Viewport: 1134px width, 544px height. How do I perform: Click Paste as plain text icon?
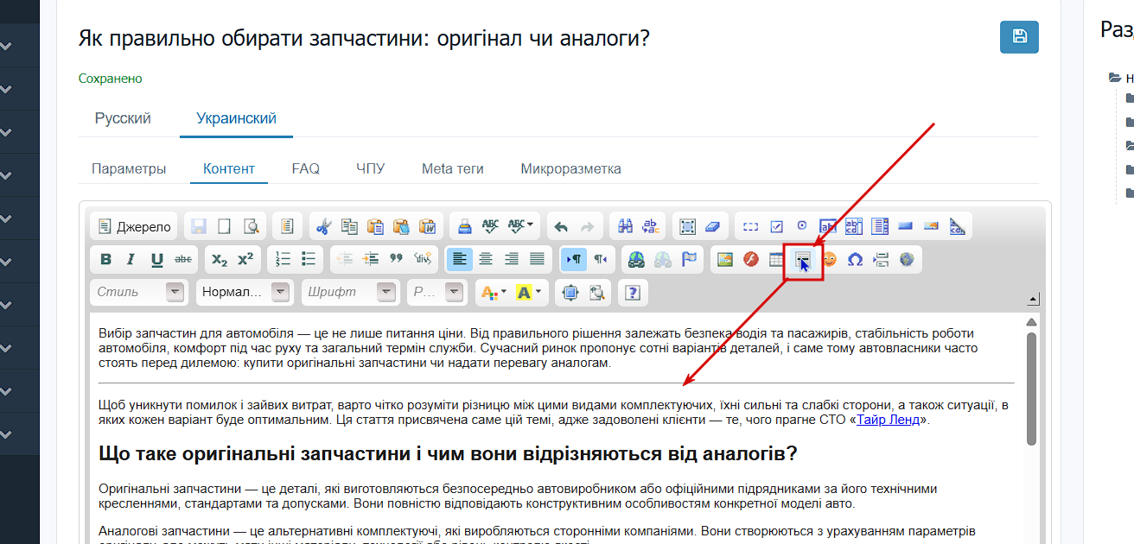coord(401,226)
